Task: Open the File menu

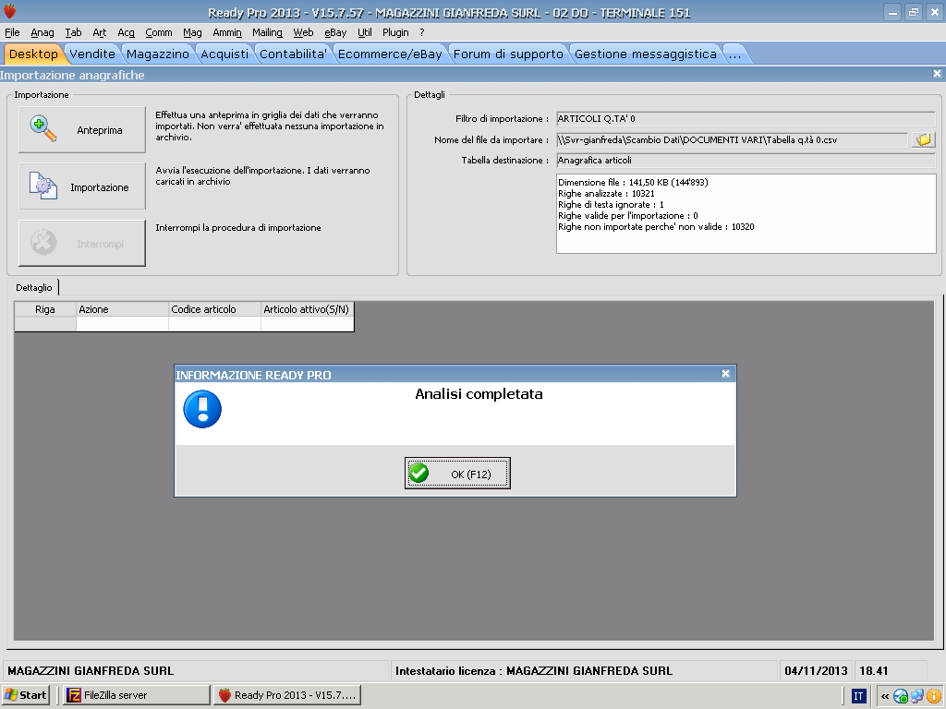Action: 12,32
